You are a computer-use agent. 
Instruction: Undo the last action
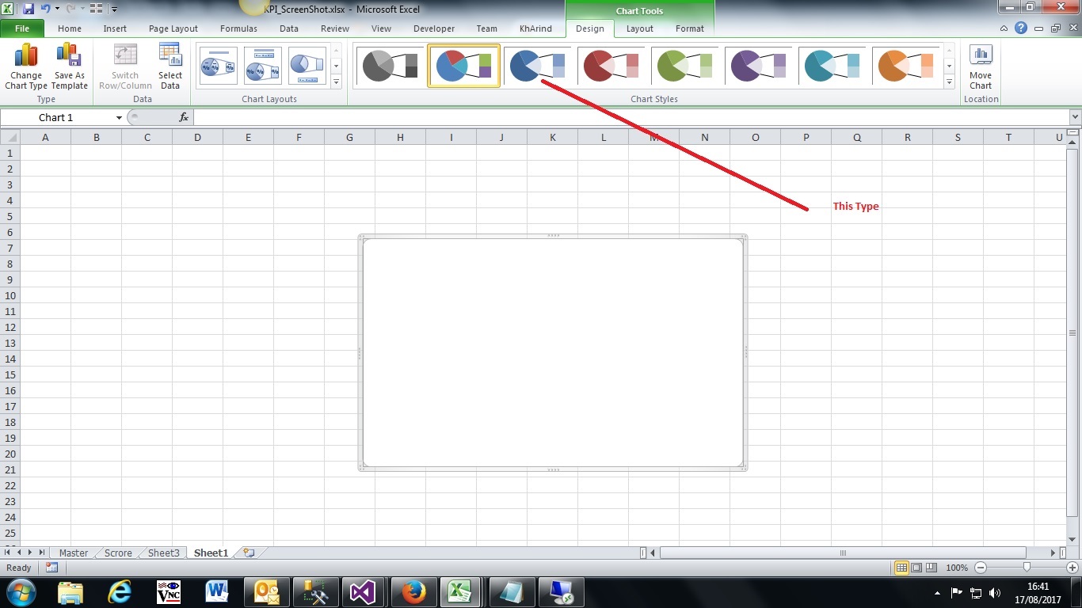click(46, 9)
